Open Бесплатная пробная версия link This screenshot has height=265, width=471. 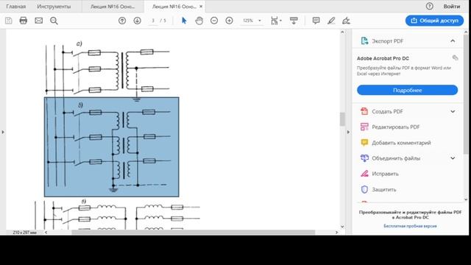point(410,226)
